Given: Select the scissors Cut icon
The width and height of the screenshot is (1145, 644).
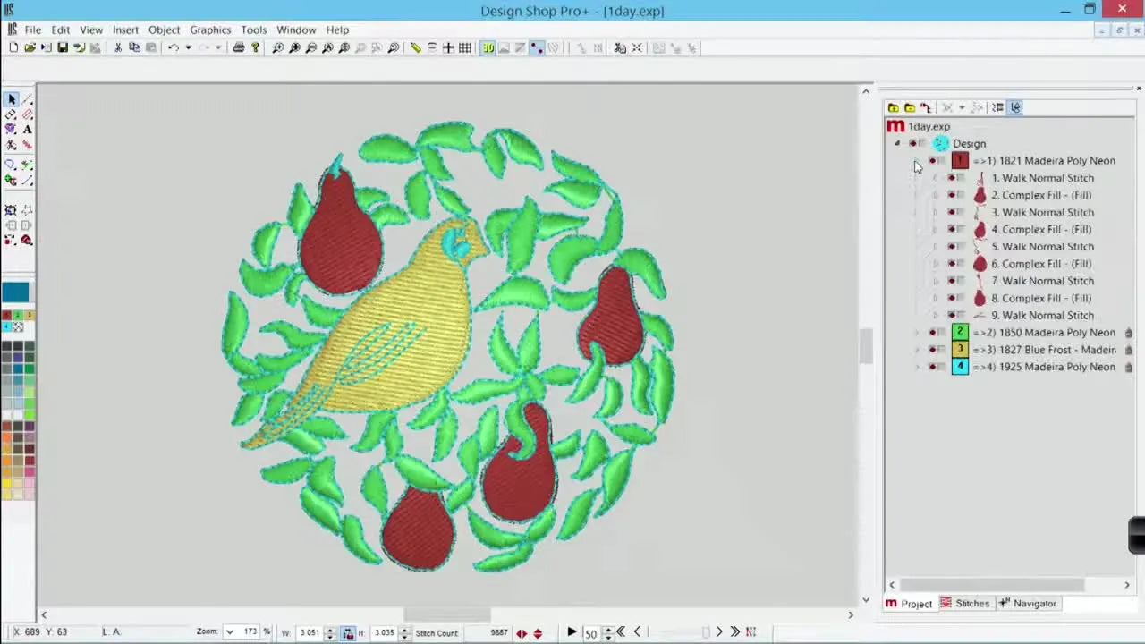Looking at the screenshot, I should 119,47.
